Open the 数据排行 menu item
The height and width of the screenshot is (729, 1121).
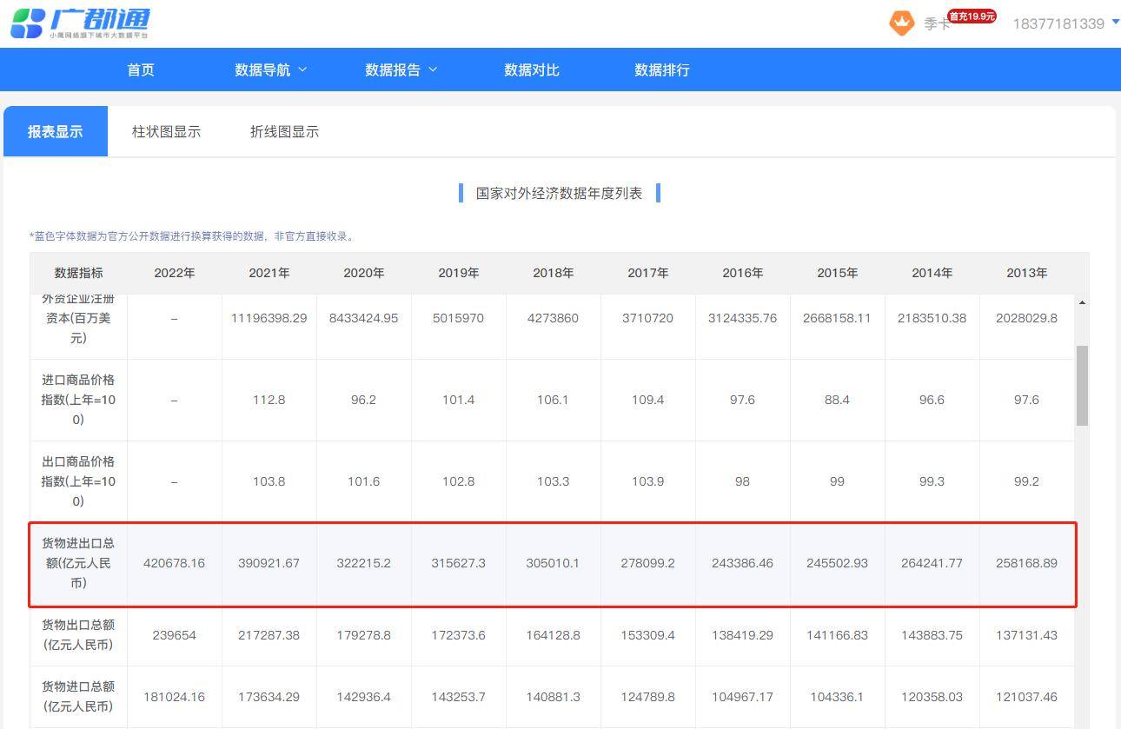coord(661,70)
